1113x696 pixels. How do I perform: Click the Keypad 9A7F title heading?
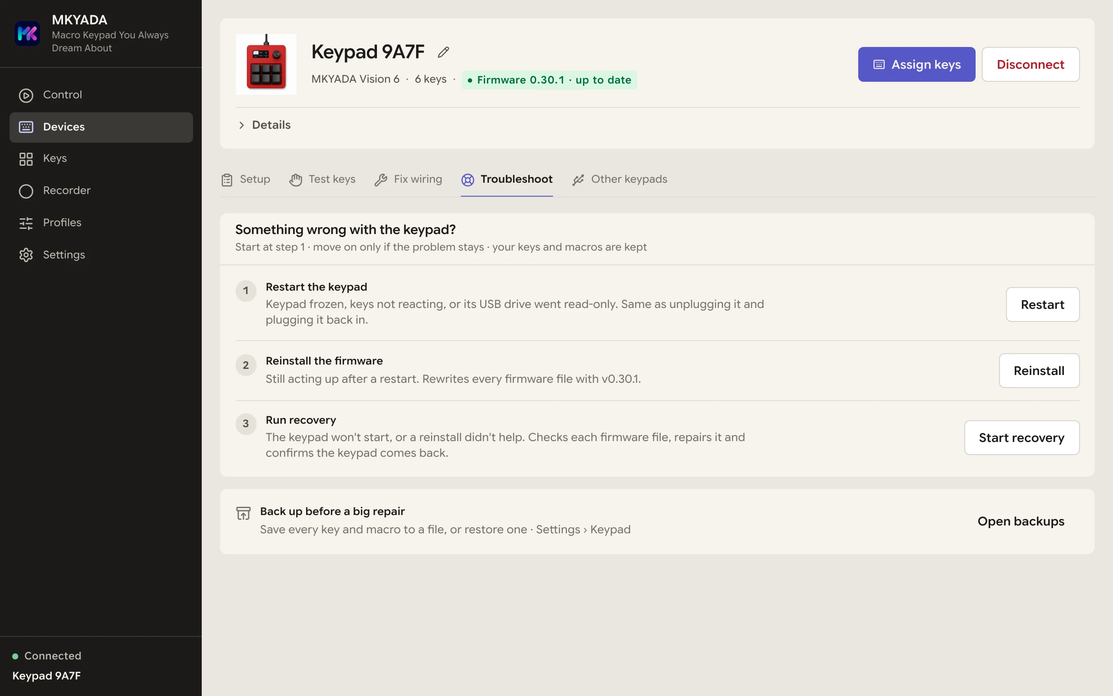[x=367, y=52]
